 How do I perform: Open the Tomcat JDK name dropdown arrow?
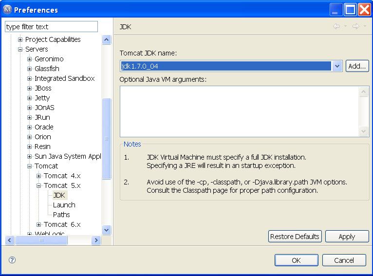click(x=337, y=66)
